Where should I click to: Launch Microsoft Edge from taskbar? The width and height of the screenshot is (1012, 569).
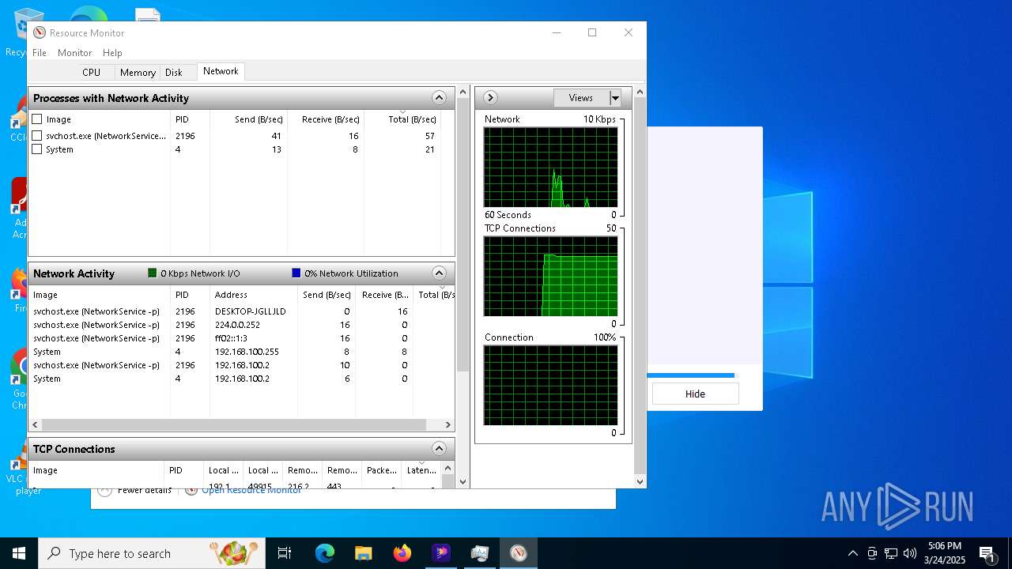click(x=325, y=553)
